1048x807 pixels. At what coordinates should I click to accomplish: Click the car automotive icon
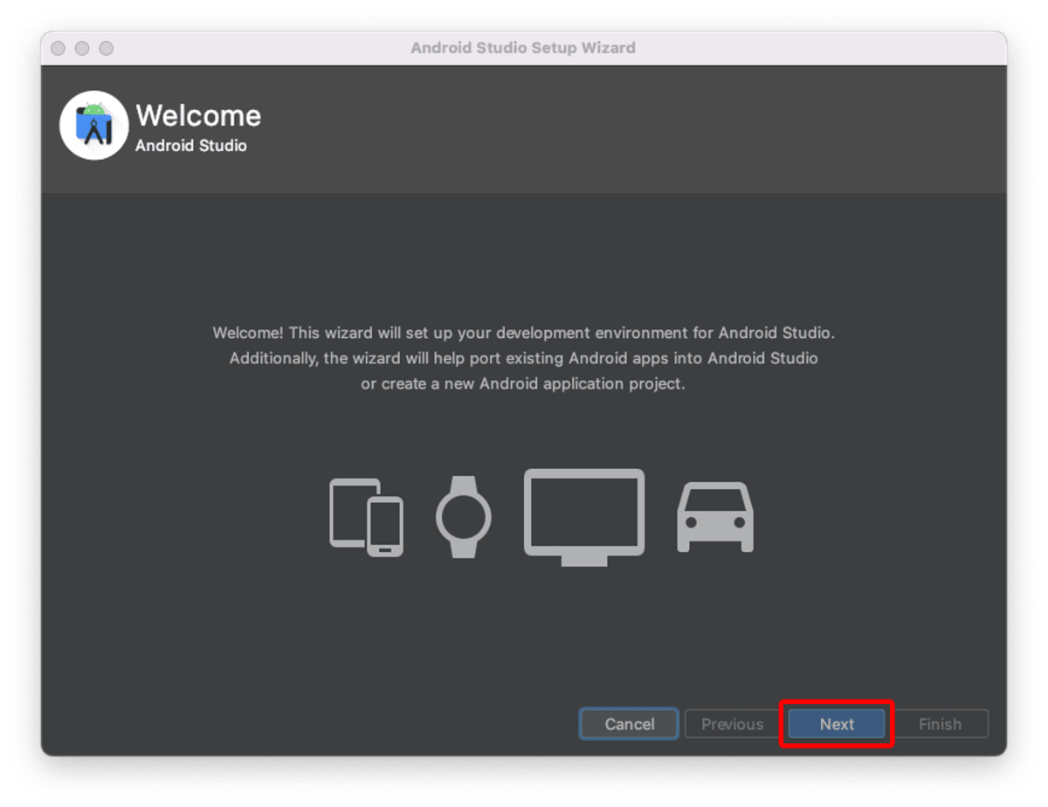[x=715, y=517]
